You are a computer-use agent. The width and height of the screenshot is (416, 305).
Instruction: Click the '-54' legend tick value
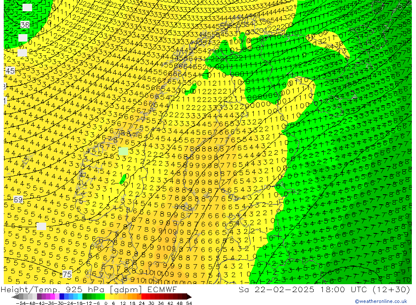20,303
